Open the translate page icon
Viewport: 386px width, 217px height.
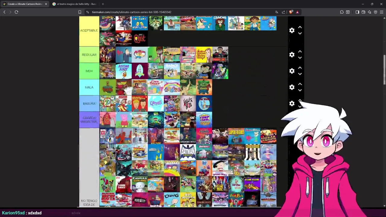277,12
